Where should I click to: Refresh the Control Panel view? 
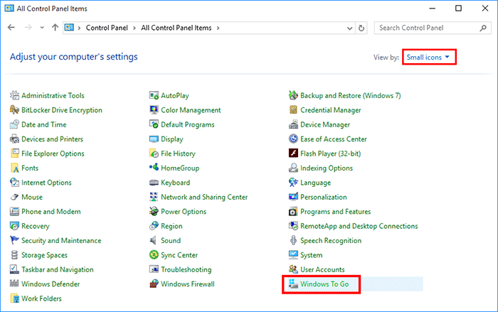[361, 28]
